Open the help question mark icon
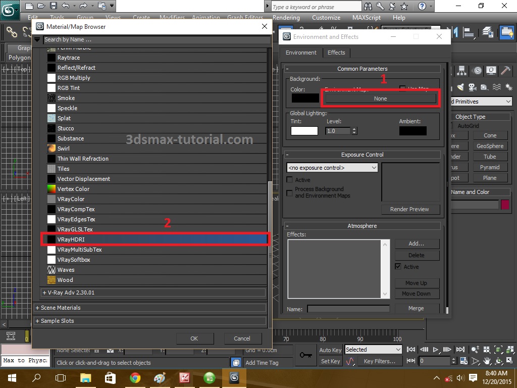This screenshot has width=517, height=388. click(x=422, y=6)
